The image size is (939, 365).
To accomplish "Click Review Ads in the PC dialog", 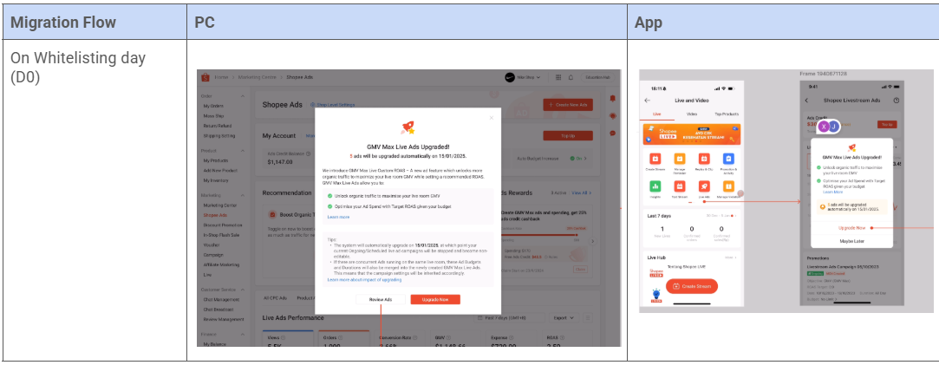I will (381, 300).
